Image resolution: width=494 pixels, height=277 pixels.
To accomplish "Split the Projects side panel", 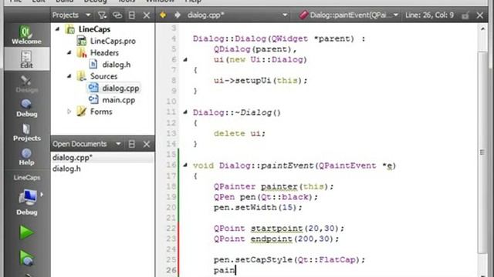I will 132,15.
